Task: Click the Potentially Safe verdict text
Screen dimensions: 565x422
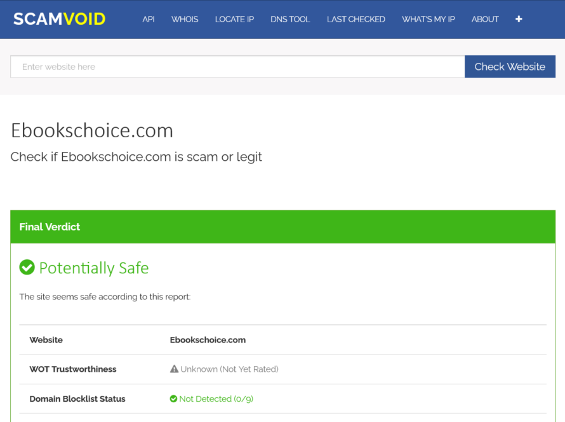Action: (93, 268)
